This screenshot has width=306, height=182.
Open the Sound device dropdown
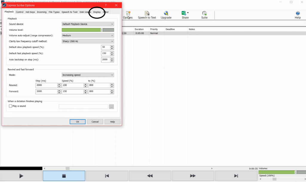pyautogui.click(x=88, y=24)
